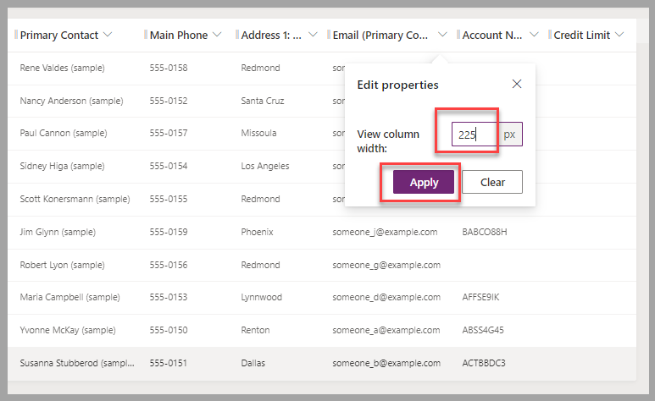Screen dimensions: 655x401
Task: Click phone number 555-0159
Action: [x=169, y=232]
